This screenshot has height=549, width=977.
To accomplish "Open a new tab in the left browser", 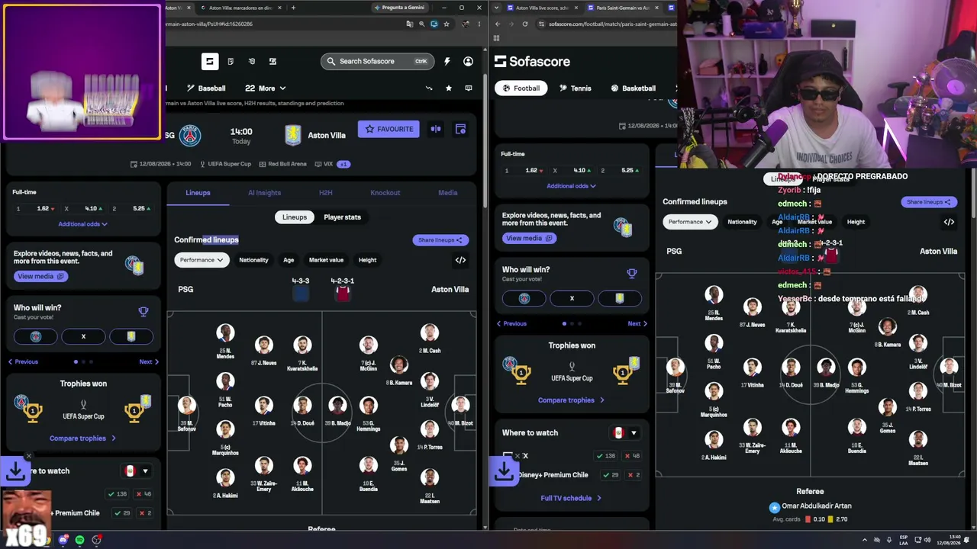I will coord(293,8).
